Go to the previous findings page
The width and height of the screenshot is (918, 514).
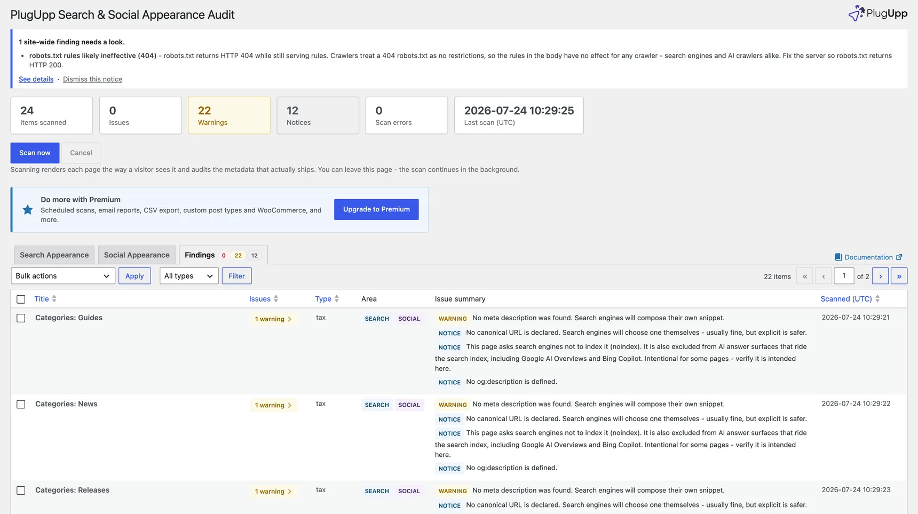[x=824, y=276]
